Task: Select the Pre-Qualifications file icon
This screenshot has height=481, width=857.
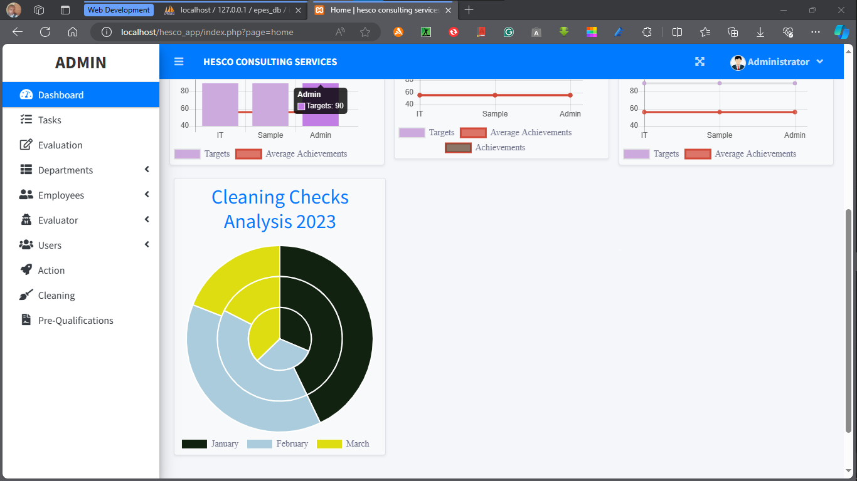Action: click(26, 320)
